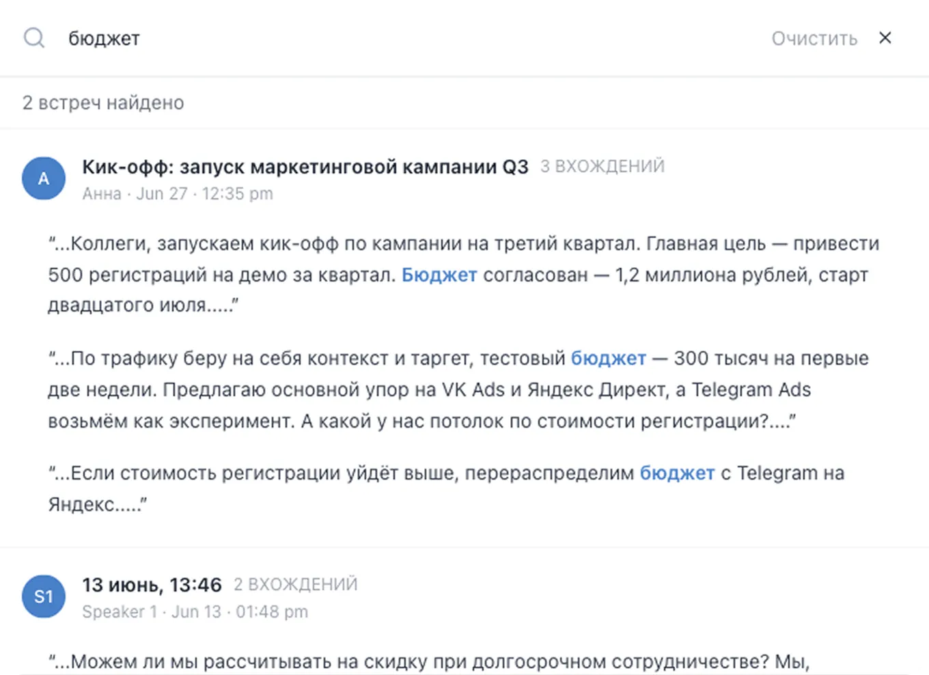
Task: Click avatar A of the Кик-офф meeting
Action: [44, 178]
